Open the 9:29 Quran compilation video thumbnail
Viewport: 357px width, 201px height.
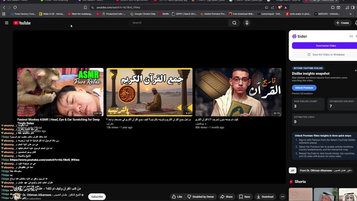point(149,92)
